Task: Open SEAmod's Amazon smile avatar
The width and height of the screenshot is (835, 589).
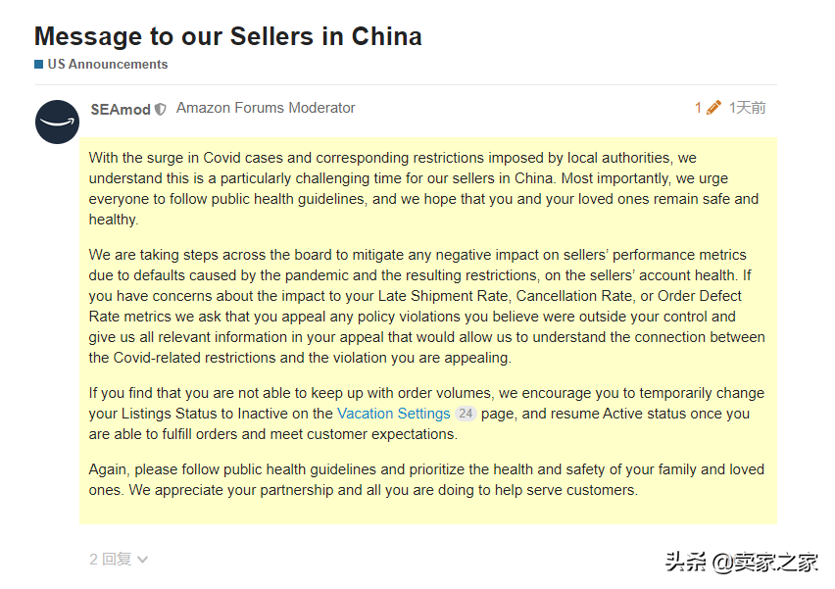Action: [58, 122]
